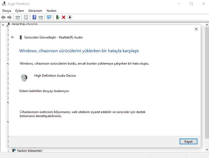Screen dimensions: 209x158
Task: Close the Aygıt Yöneticisi window
Action: tap(203, 3)
